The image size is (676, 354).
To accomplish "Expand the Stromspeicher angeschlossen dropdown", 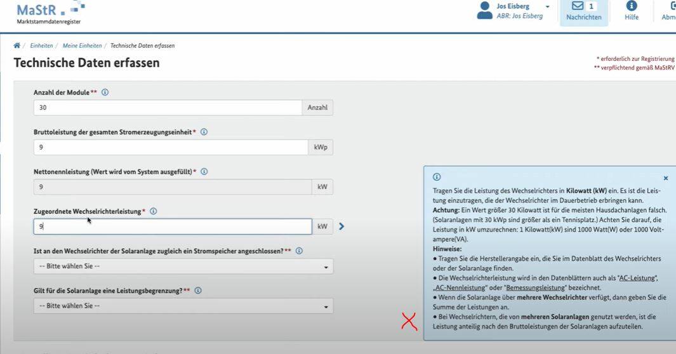I will [x=183, y=266].
